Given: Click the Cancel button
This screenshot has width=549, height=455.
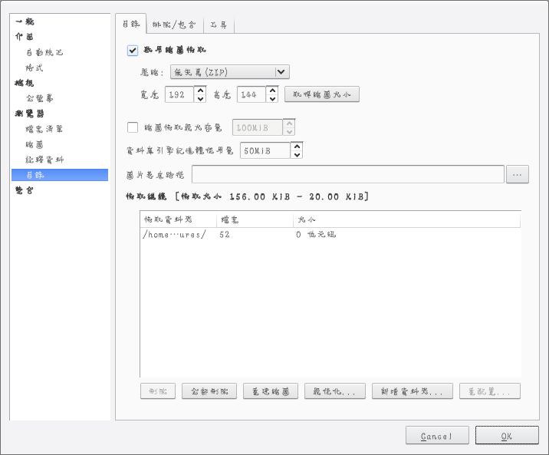Looking at the screenshot, I should [437, 436].
